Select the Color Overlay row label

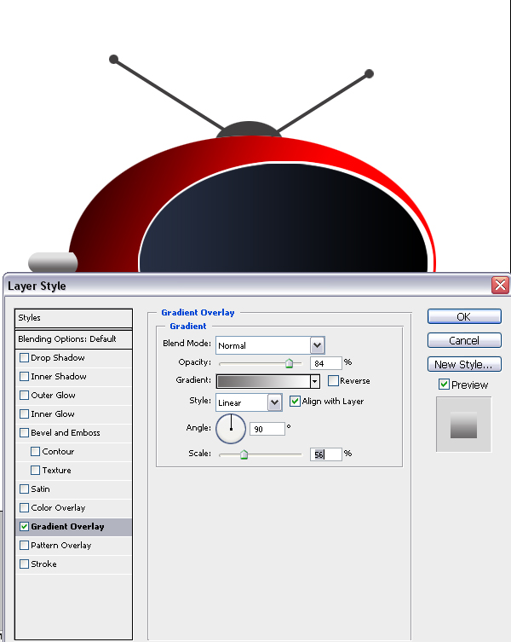click(58, 507)
